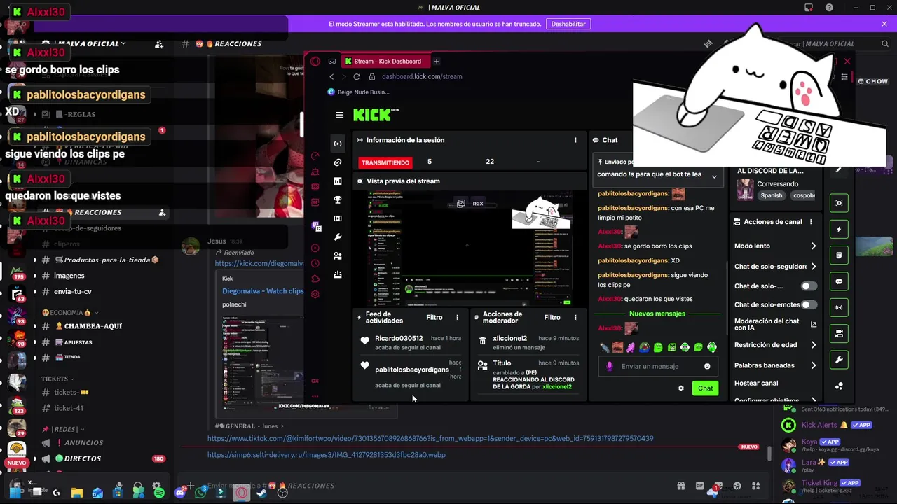Open the green chat bubble quick action
This screenshot has height=504, width=897.
point(839,281)
